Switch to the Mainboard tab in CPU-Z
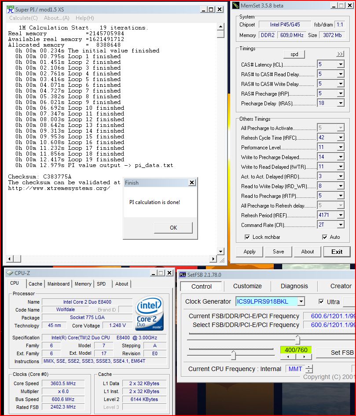Viewport: 356px width, 416px height. coord(59,284)
